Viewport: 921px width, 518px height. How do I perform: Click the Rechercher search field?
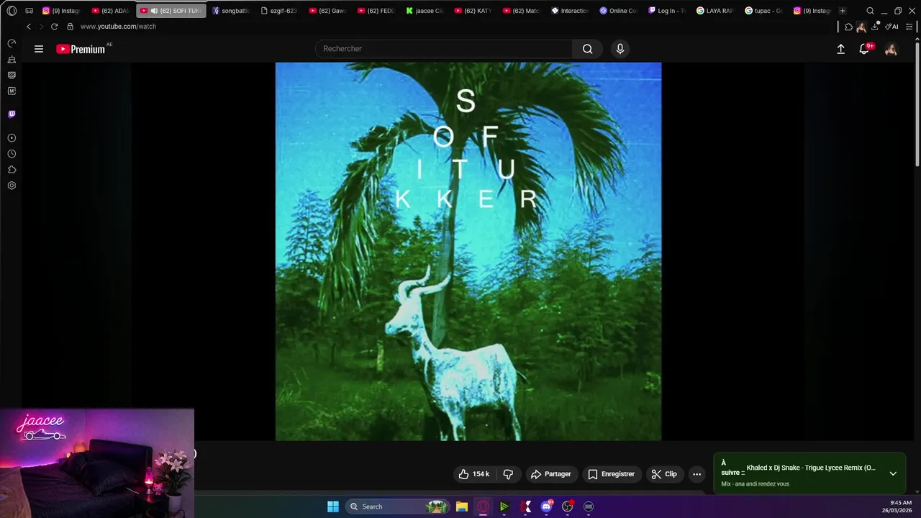coord(444,49)
